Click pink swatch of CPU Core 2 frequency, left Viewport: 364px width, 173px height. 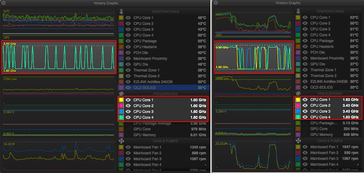click(121, 106)
